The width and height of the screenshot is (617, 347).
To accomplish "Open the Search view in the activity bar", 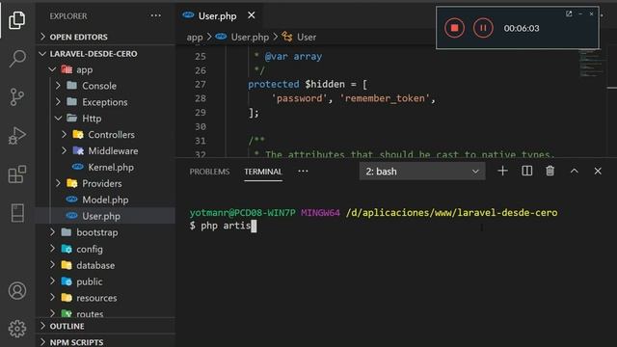I will pyautogui.click(x=17, y=58).
